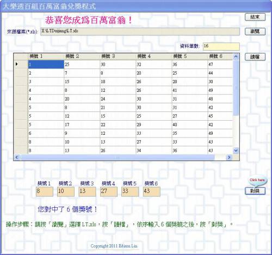Select the highlighted cell with value 1
The height and width of the screenshot is (255, 272).
(x=46, y=64)
